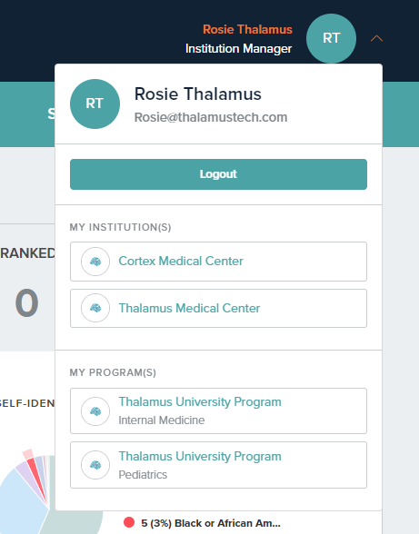Collapse the user menu chevron
The image size is (419, 534).
(376, 38)
